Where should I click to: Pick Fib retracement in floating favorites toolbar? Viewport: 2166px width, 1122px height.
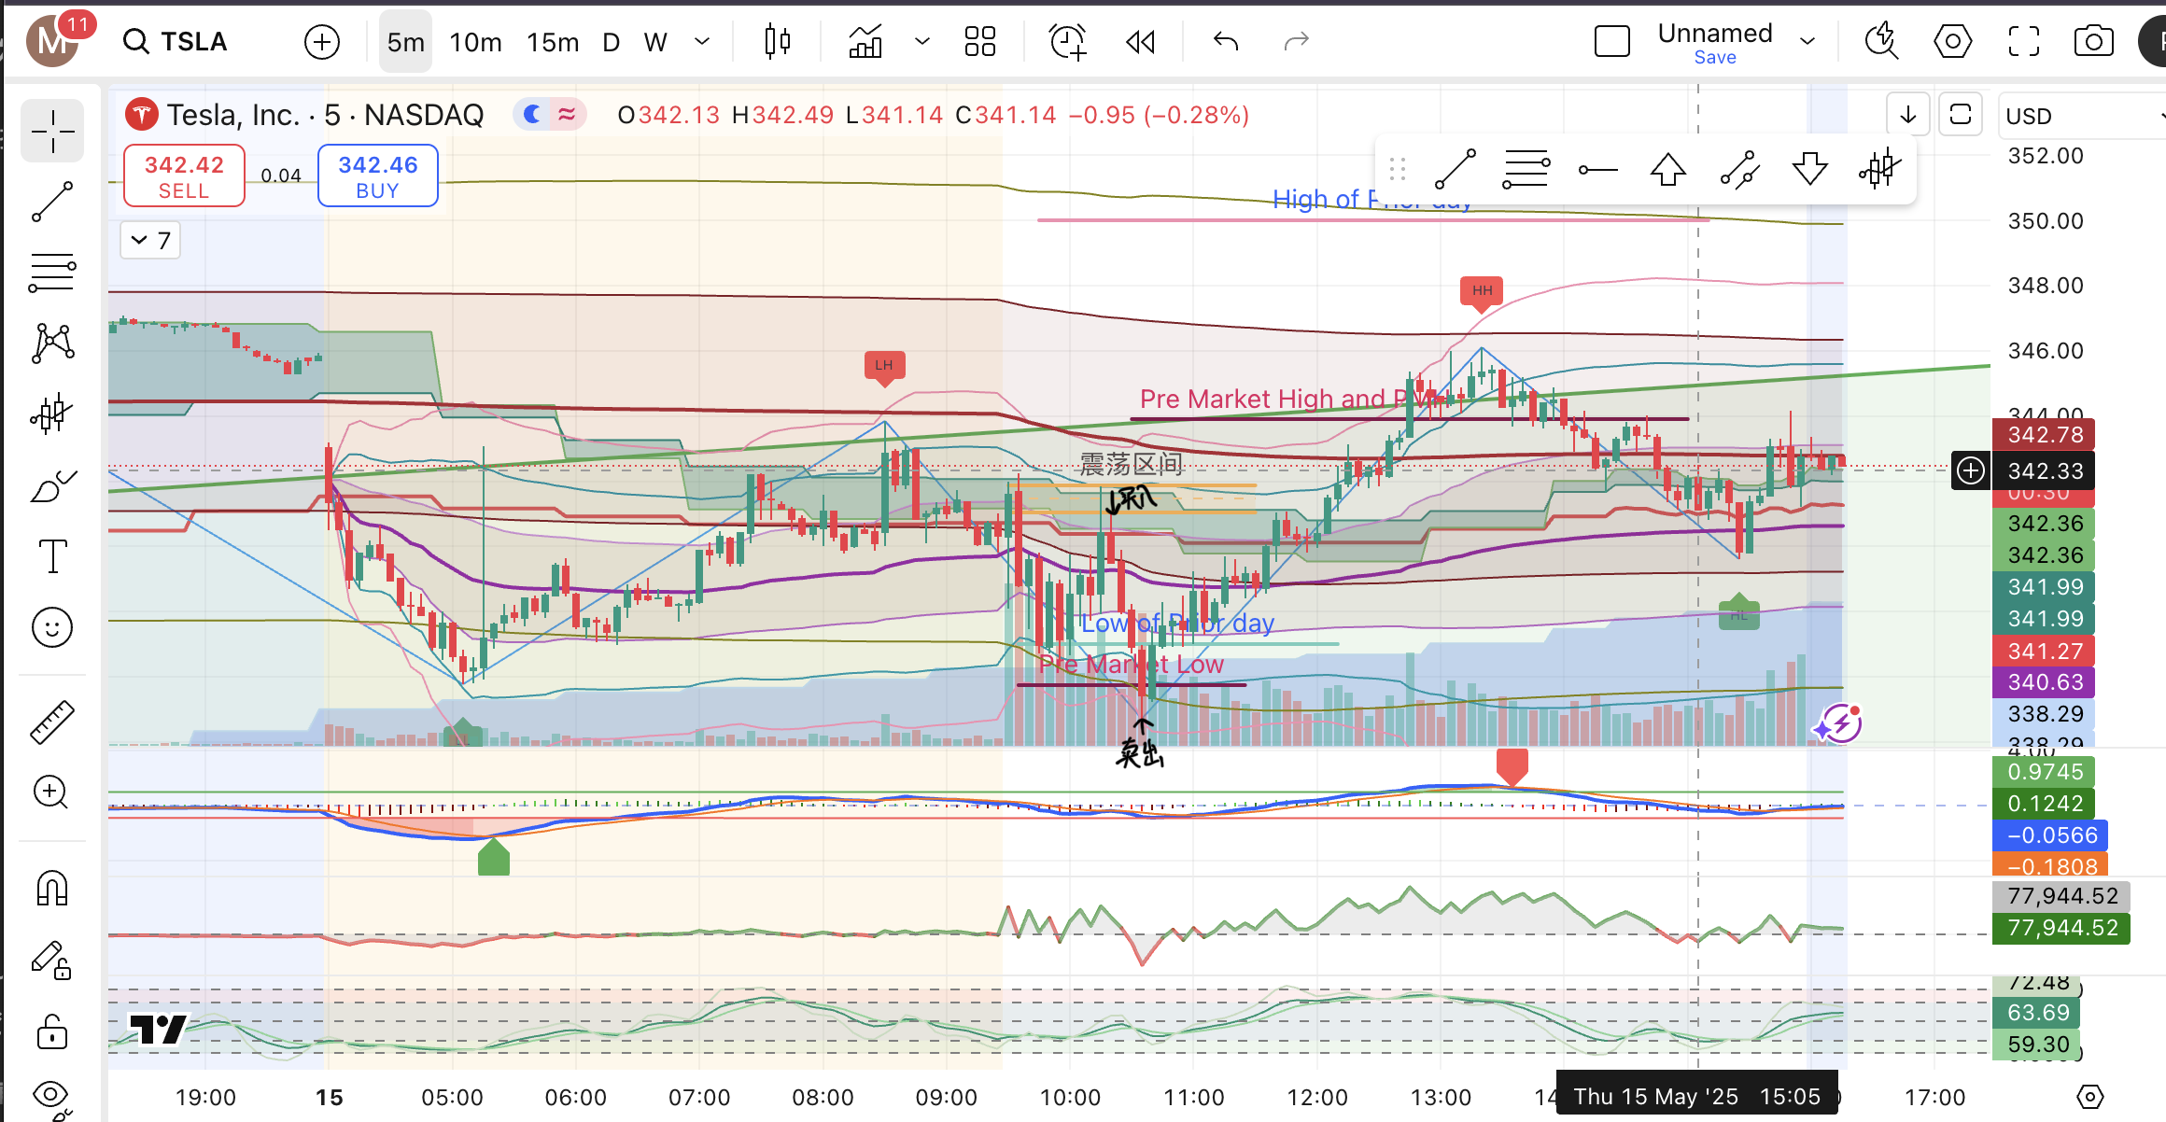[x=1526, y=170]
